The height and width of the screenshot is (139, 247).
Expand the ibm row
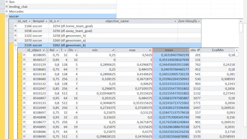pyautogui.click(x=7, y=2)
